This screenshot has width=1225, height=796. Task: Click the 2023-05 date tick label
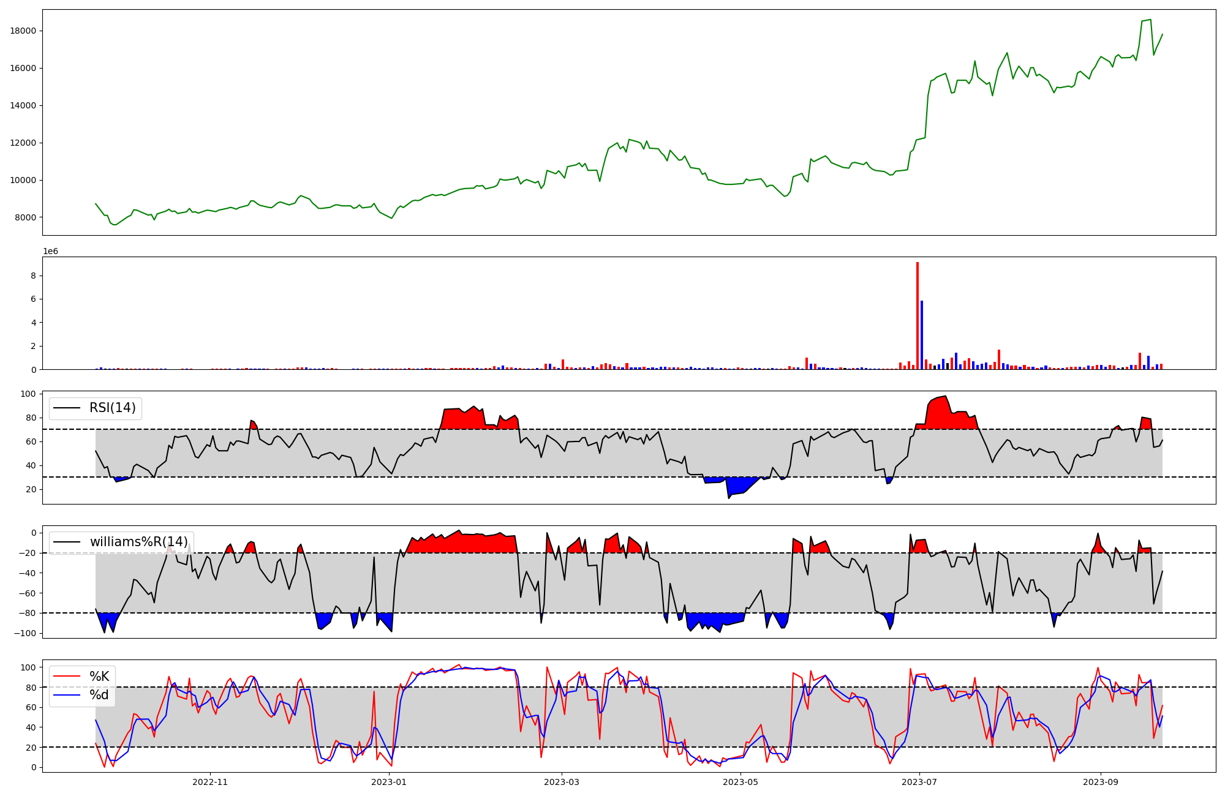click(741, 782)
